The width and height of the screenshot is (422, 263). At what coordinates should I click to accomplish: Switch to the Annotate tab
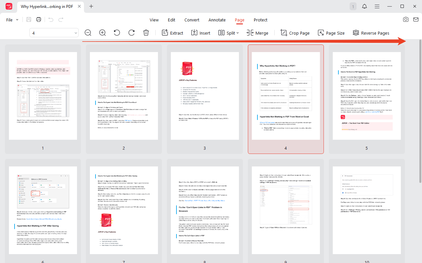pyautogui.click(x=217, y=20)
